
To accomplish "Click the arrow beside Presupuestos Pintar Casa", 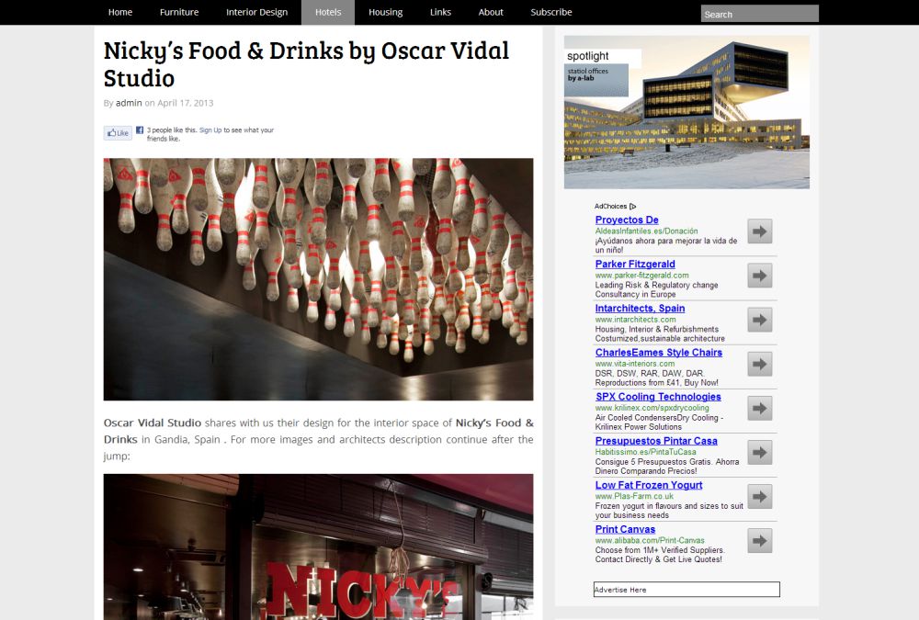I will (759, 452).
